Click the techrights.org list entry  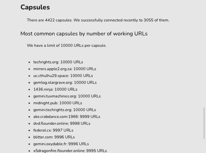point(58,62)
